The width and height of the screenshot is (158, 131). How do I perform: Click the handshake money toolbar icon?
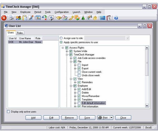coord(89,18)
